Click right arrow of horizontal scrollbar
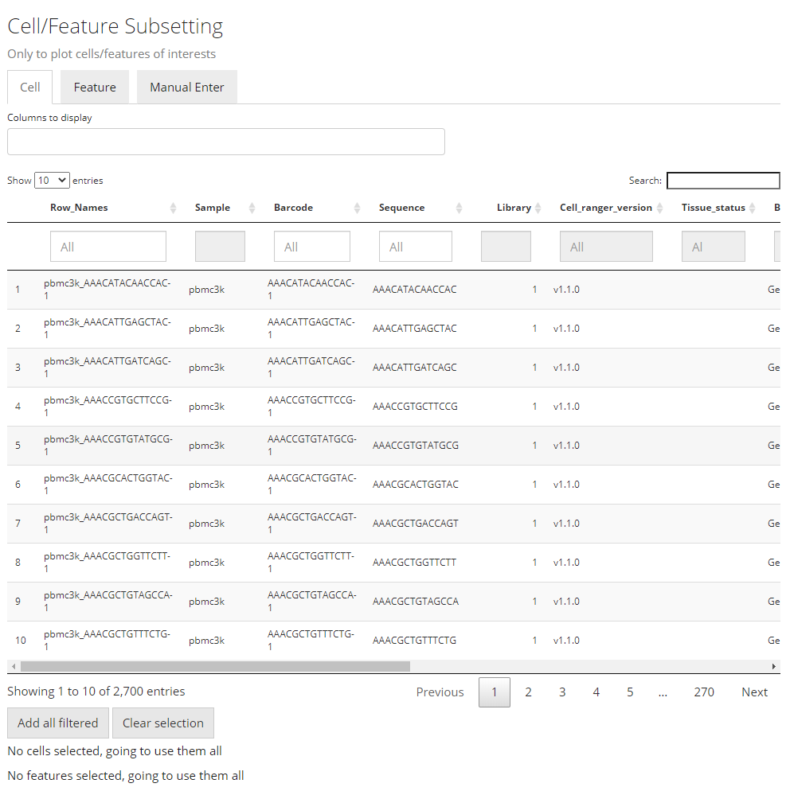Viewport: 790px width, 795px height. pyautogui.click(x=774, y=666)
